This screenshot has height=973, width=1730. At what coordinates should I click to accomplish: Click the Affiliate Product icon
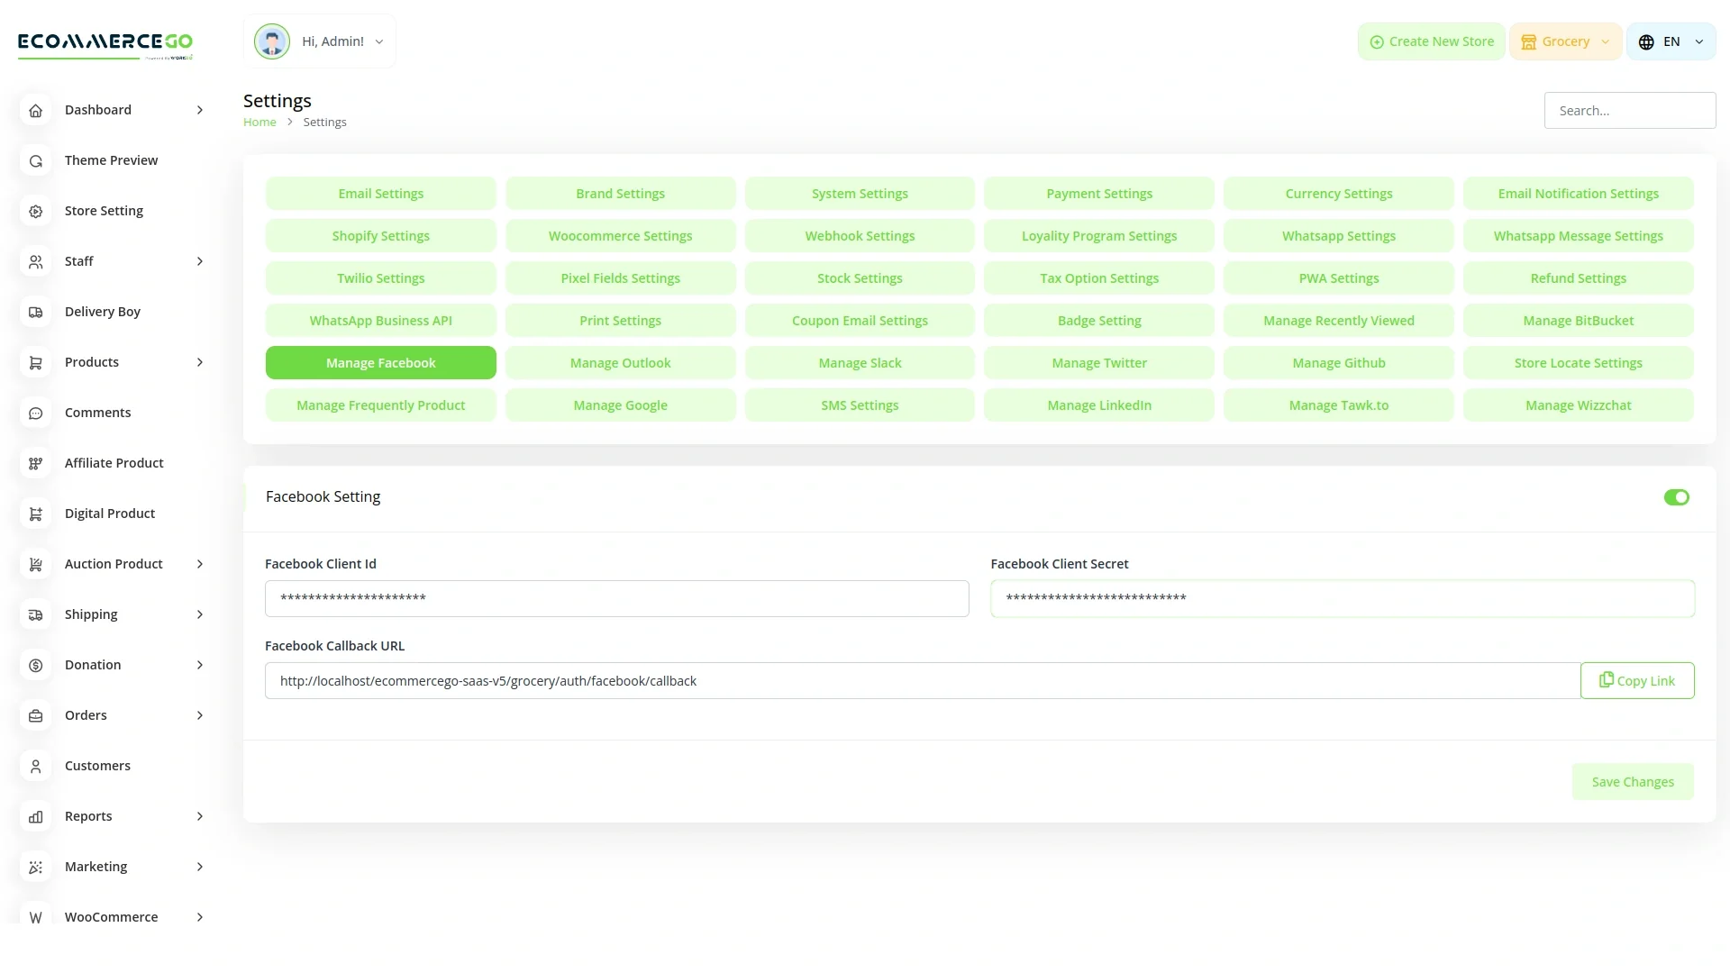click(36, 463)
